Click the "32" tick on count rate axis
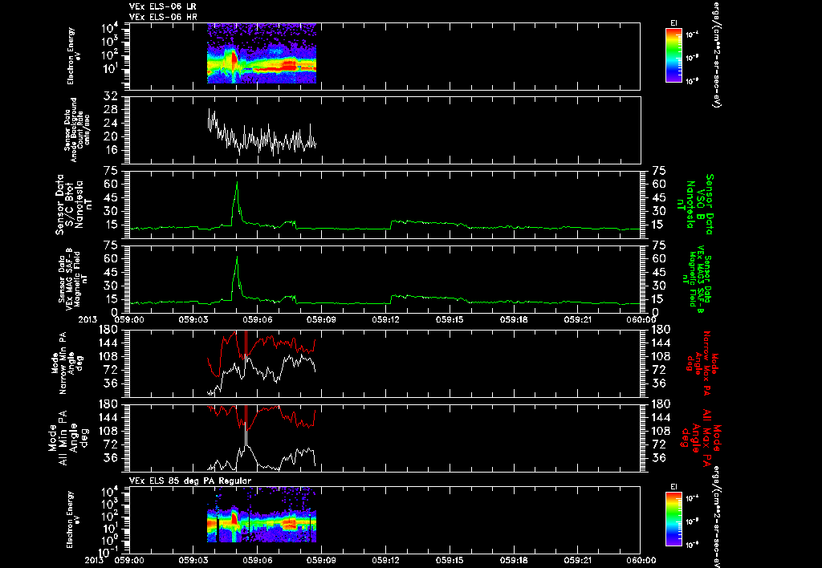 [x=111, y=96]
